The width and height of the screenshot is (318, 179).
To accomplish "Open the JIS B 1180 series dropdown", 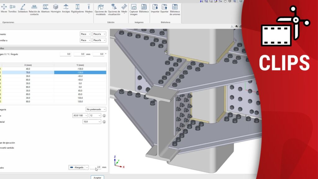I will click(80, 116).
